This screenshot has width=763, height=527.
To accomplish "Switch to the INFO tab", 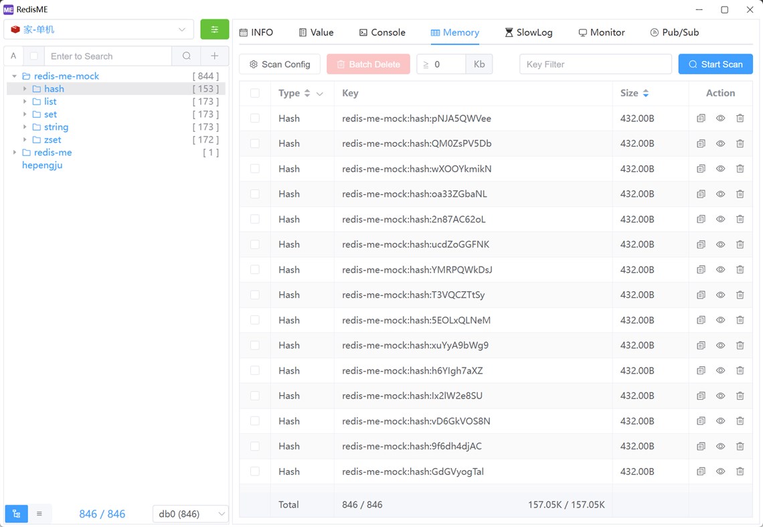I will [256, 32].
